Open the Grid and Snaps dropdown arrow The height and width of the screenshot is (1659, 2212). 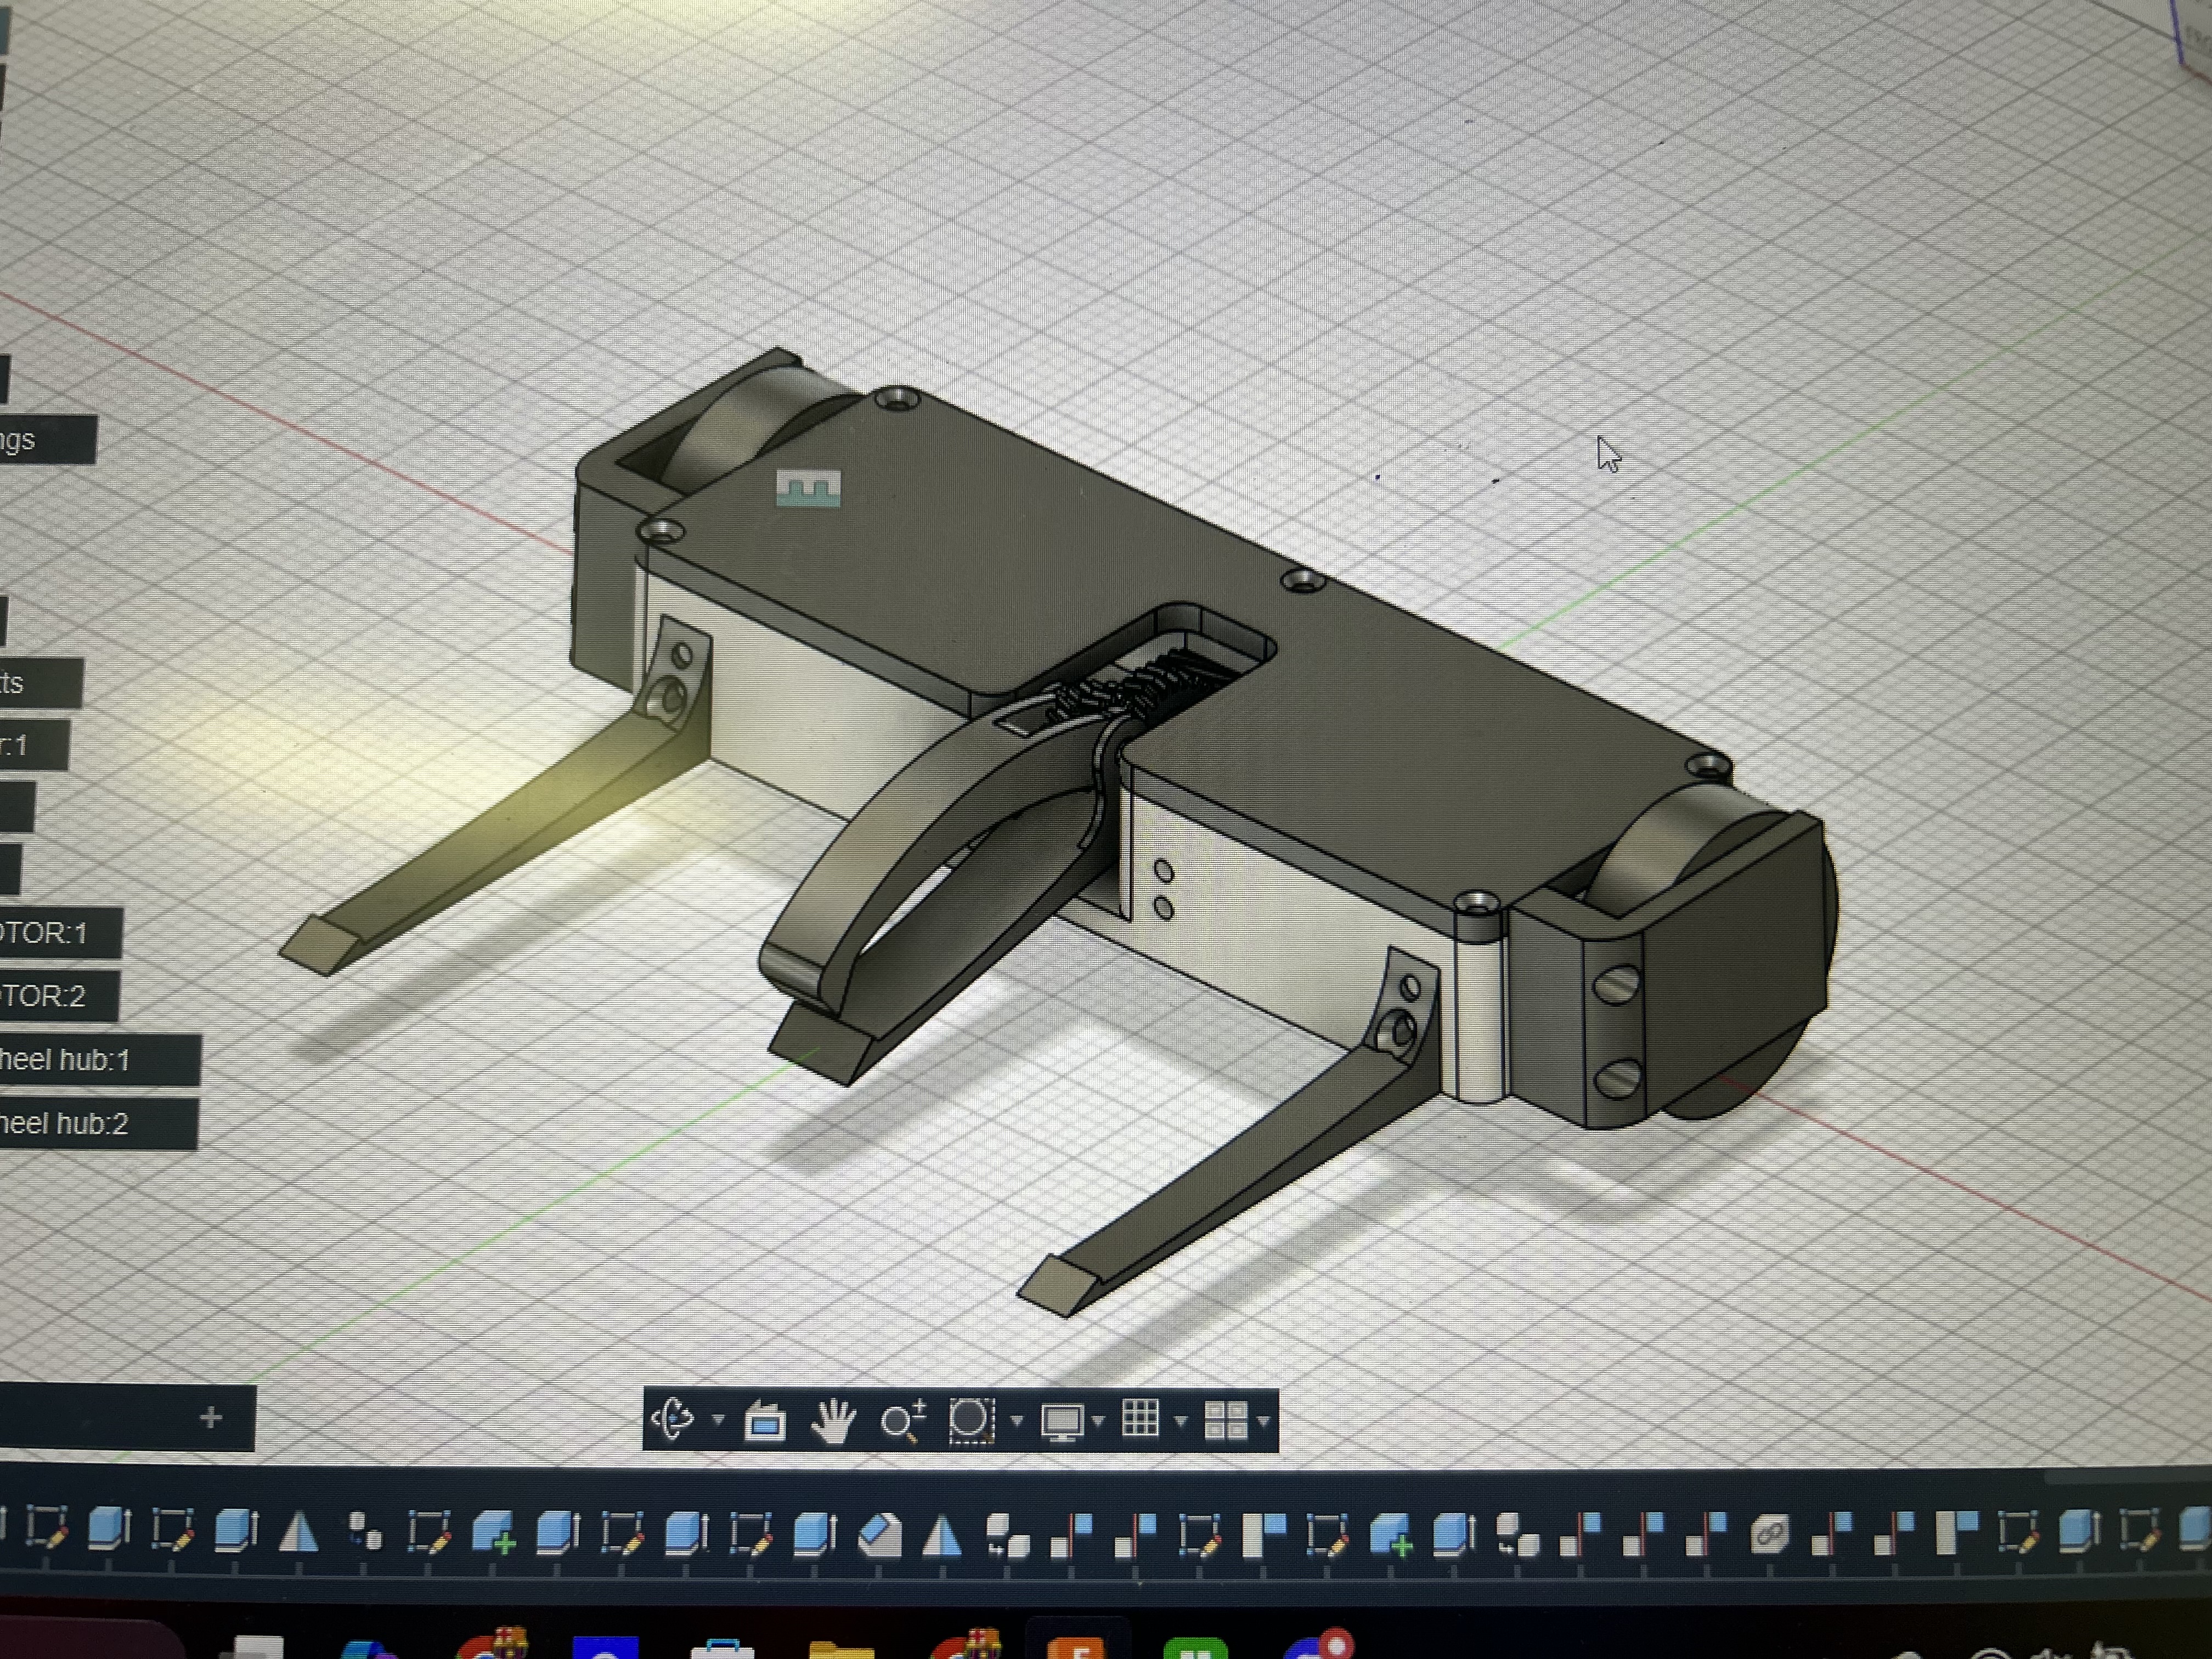[x=1181, y=1420]
